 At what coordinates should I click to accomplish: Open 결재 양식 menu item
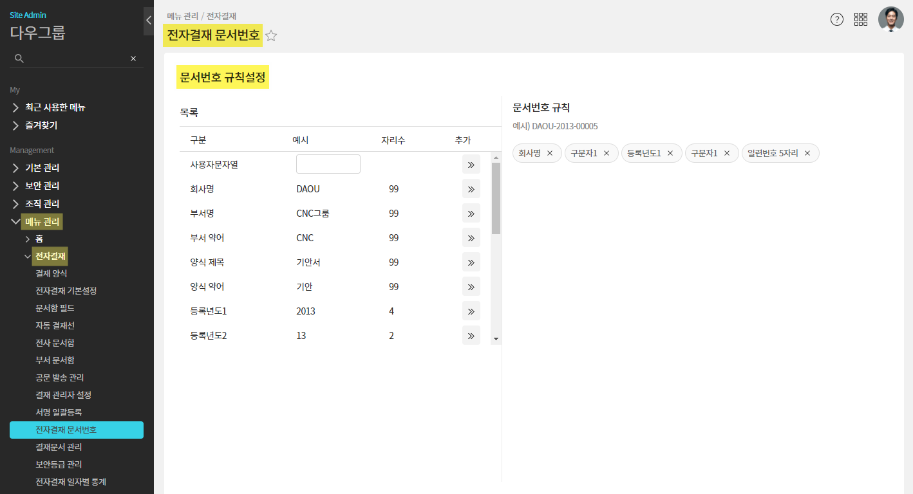pyautogui.click(x=52, y=273)
